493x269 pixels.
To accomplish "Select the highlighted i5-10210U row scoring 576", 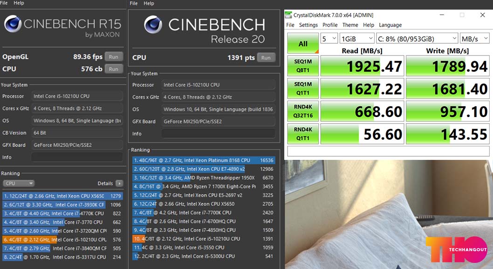I will (62, 240).
